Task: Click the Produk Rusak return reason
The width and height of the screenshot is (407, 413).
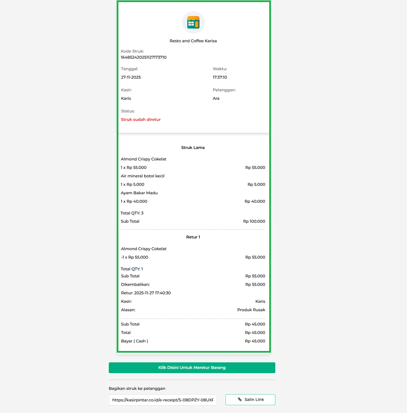Action: coord(251,310)
